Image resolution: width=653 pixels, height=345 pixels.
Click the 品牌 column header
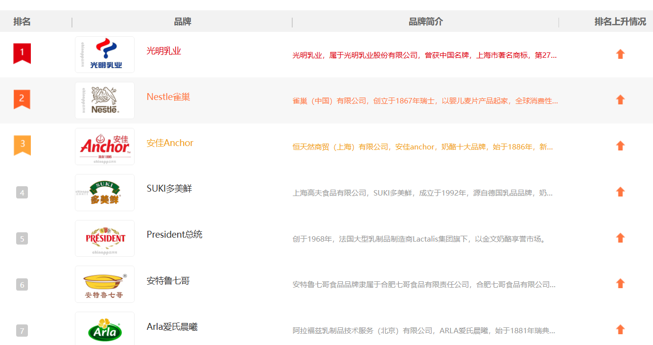click(183, 22)
